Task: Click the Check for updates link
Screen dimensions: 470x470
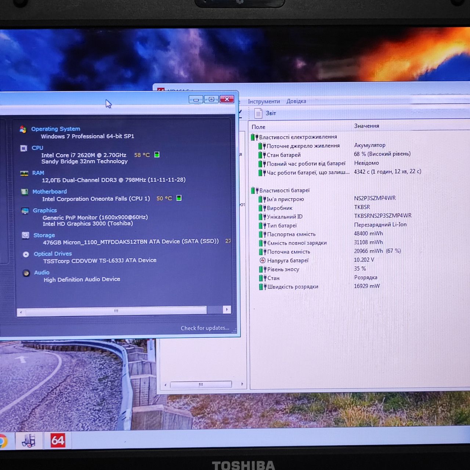Action: click(x=205, y=328)
